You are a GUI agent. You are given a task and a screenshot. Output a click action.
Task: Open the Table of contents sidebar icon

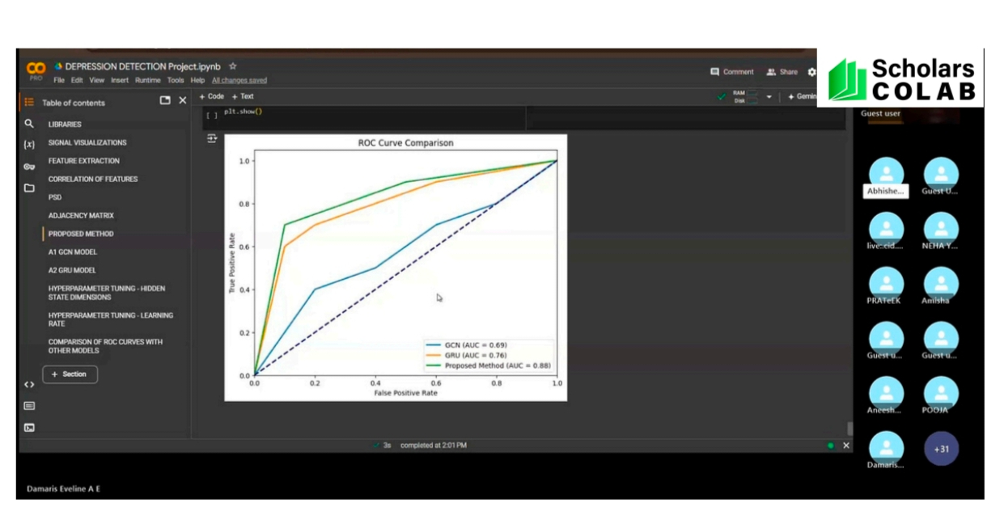pos(29,102)
